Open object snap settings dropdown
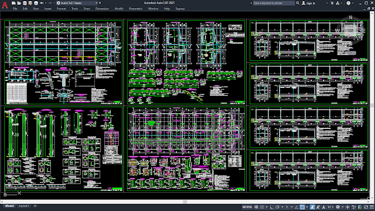The width and height of the screenshot is (375, 211). [x=307, y=207]
